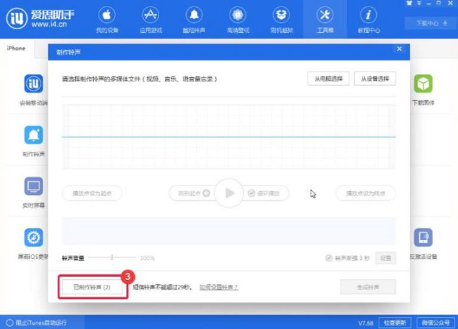Switch to the iPhone tab
Image resolution: width=458 pixels, height=329 pixels.
pos(16,48)
